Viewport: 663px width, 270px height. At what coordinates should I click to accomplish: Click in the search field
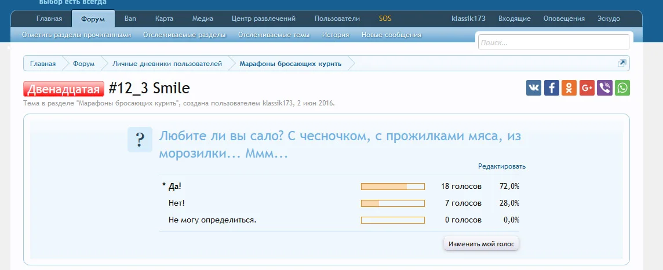(x=553, y=42)
